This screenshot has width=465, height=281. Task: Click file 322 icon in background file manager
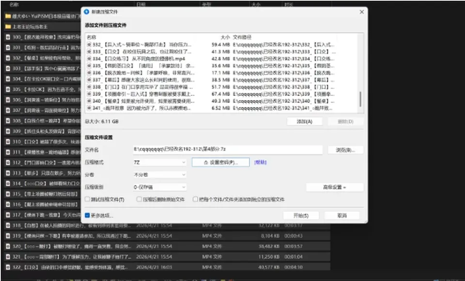click(x=8, y=267)
